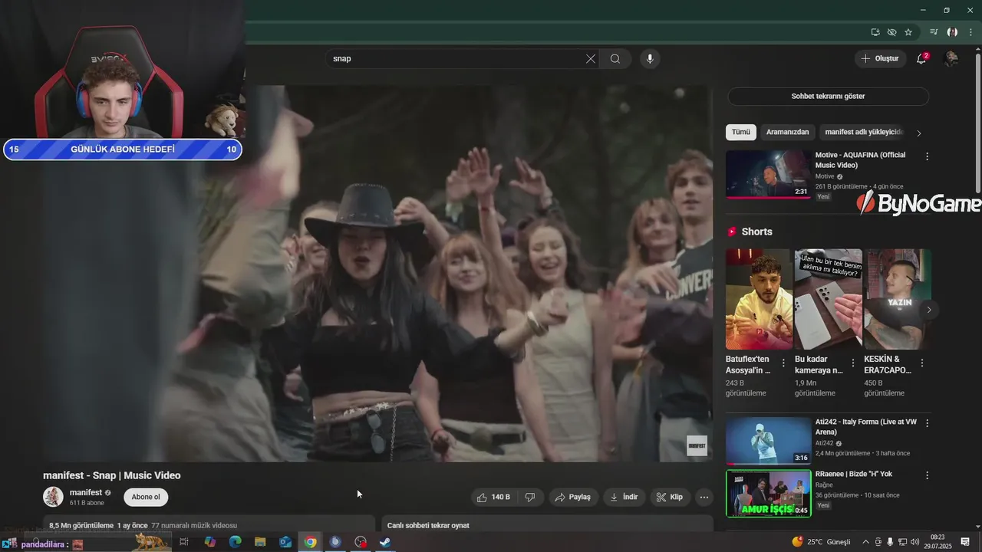Click RRaenee | Bizde "H" Yok title
The width and height of the screenshot is (982, 552).
coord(854,474)
